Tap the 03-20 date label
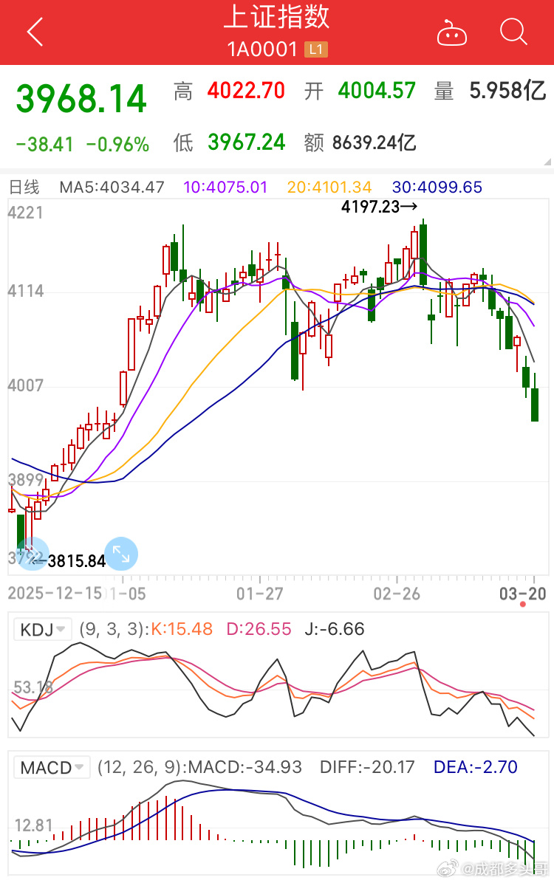 point(523,594)
